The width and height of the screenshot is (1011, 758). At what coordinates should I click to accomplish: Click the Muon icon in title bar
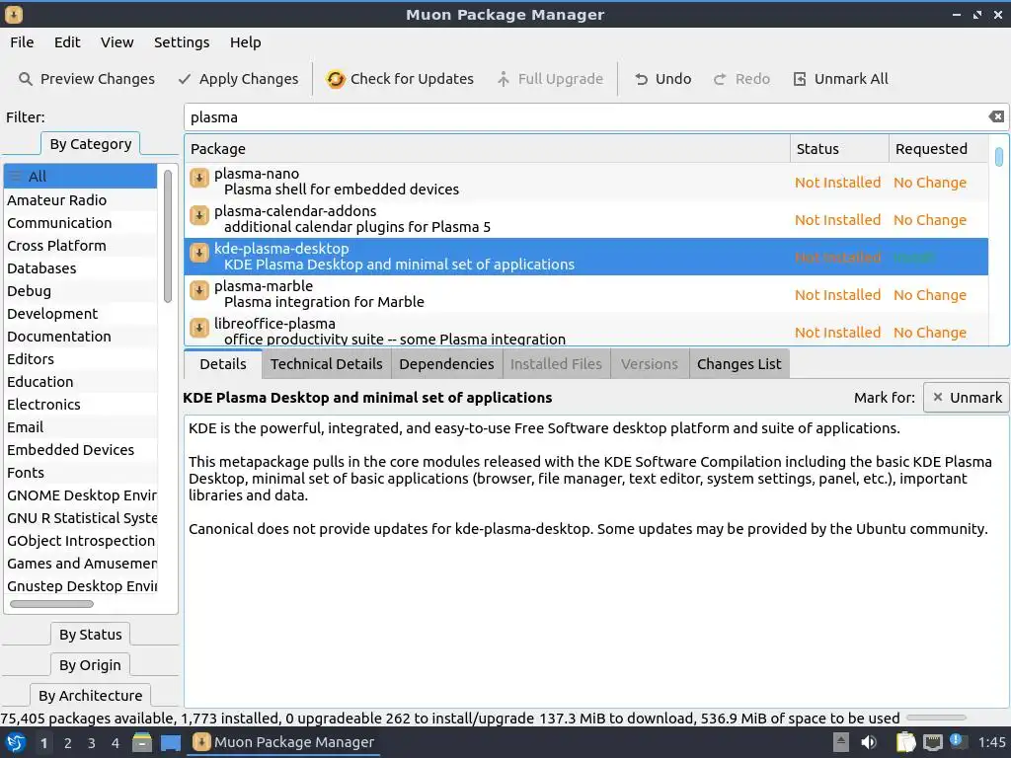click(x=14, y=14)
